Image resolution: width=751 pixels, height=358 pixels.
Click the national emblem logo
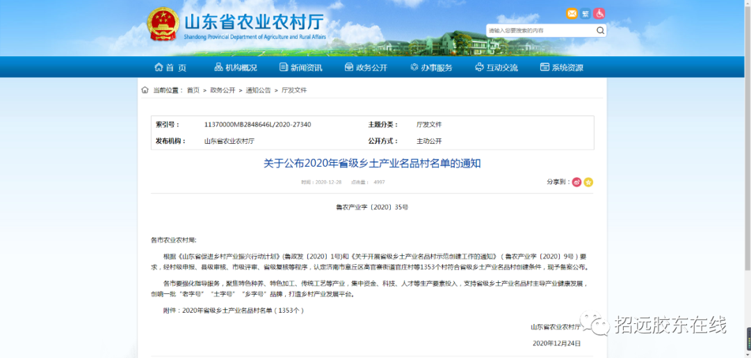tap(163, 24)
